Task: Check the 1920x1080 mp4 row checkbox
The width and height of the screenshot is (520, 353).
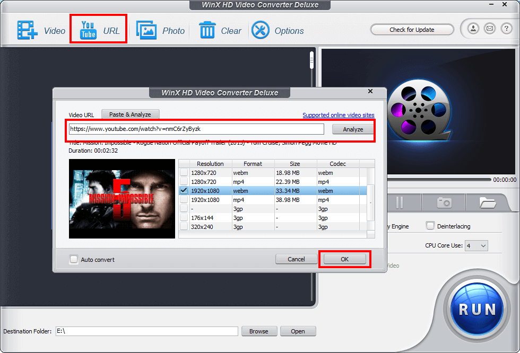Action: (x=184, y=200)
